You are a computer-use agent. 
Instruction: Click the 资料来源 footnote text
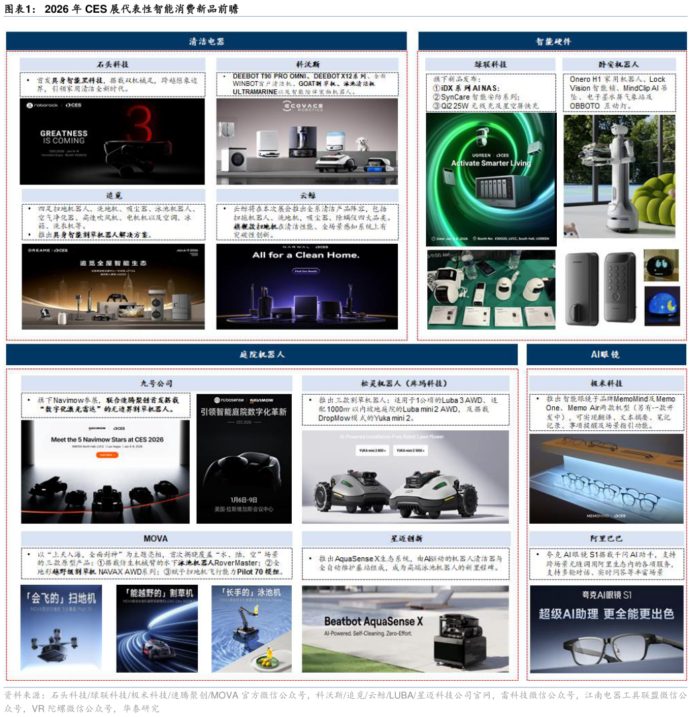pyautogui.click(x=345, y=702)
